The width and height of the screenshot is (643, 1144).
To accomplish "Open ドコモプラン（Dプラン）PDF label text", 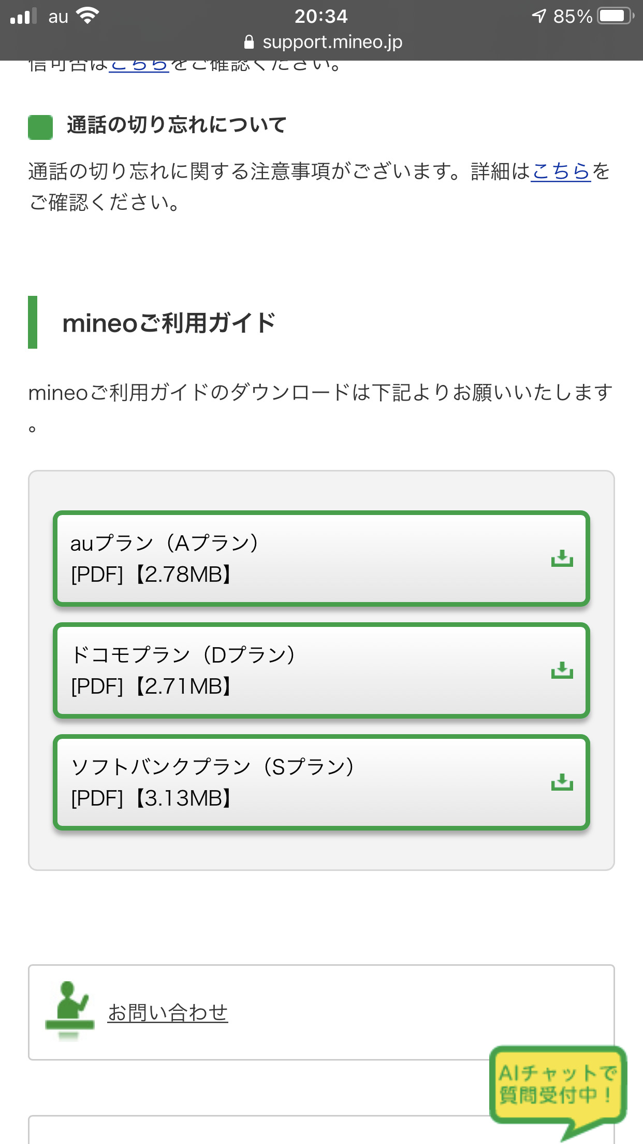I will pyautogui.click(x=183, y=670).
